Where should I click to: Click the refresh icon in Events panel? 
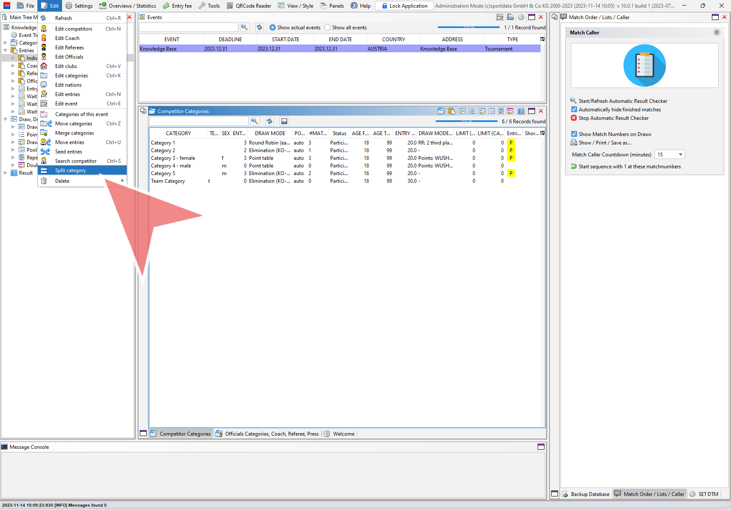coord(259,28)
